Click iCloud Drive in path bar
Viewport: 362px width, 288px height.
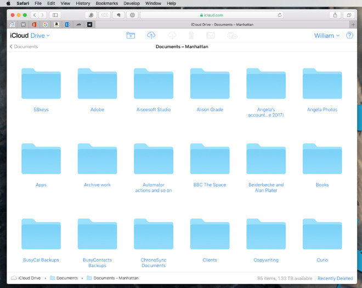point(26,278)
